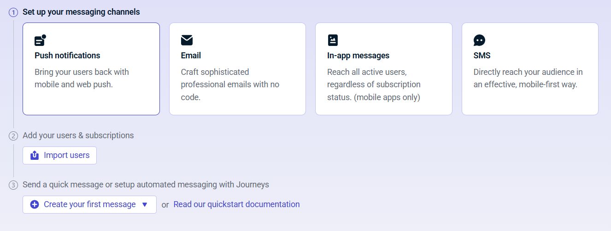Select step 2 circle indicator
611x231 pixels.
tap(13, 136)
